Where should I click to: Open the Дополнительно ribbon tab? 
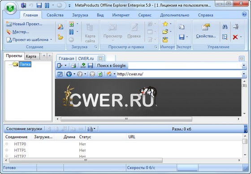175,15
